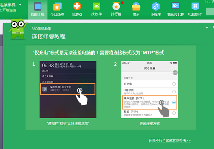
Task: Expand the 连接手机 dropdown arrow
Action: point(20,5)
